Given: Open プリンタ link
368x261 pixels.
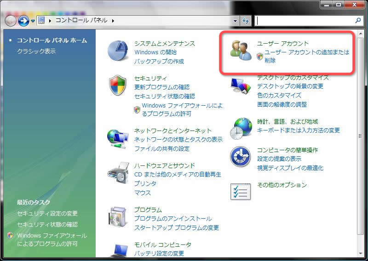Looking at the screenshot, I should [145, 184].
